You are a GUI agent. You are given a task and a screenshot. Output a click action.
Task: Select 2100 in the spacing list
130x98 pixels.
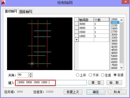(114, 25)
